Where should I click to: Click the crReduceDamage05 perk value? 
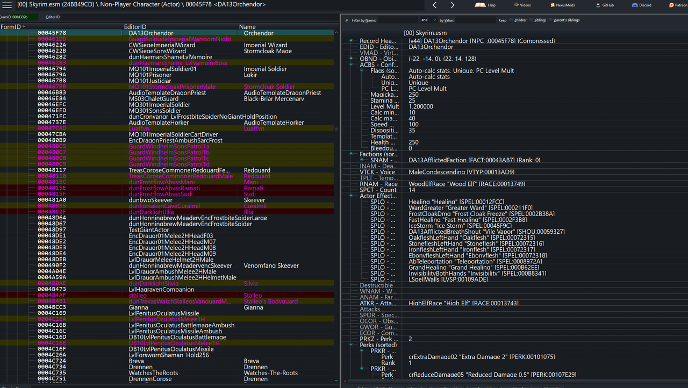pos(493,375)
